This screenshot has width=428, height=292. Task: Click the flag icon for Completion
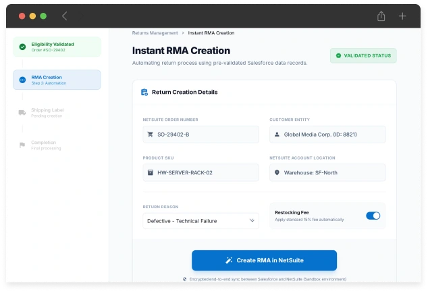[x=22, y=145]
